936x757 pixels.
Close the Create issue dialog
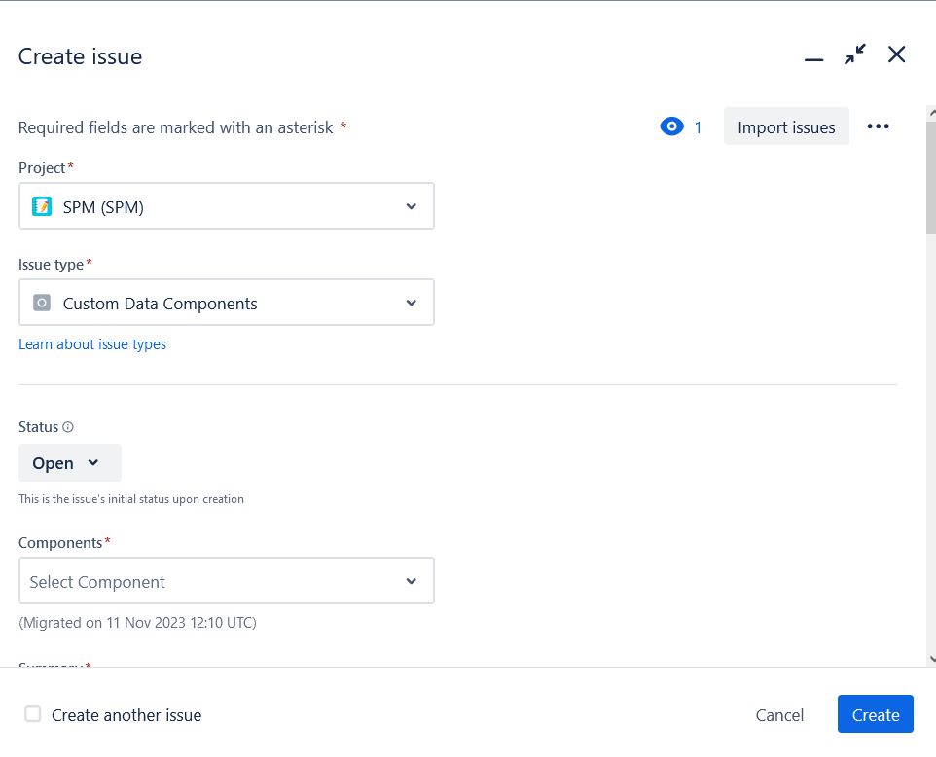[896, 54]
